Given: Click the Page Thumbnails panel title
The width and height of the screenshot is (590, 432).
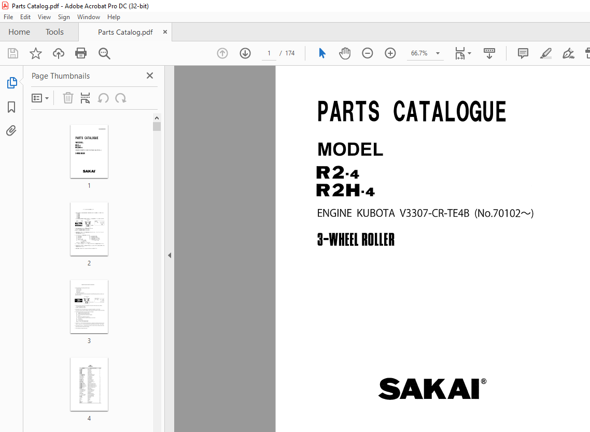Looking at the screenshot, I should click(x=61, y=76).
